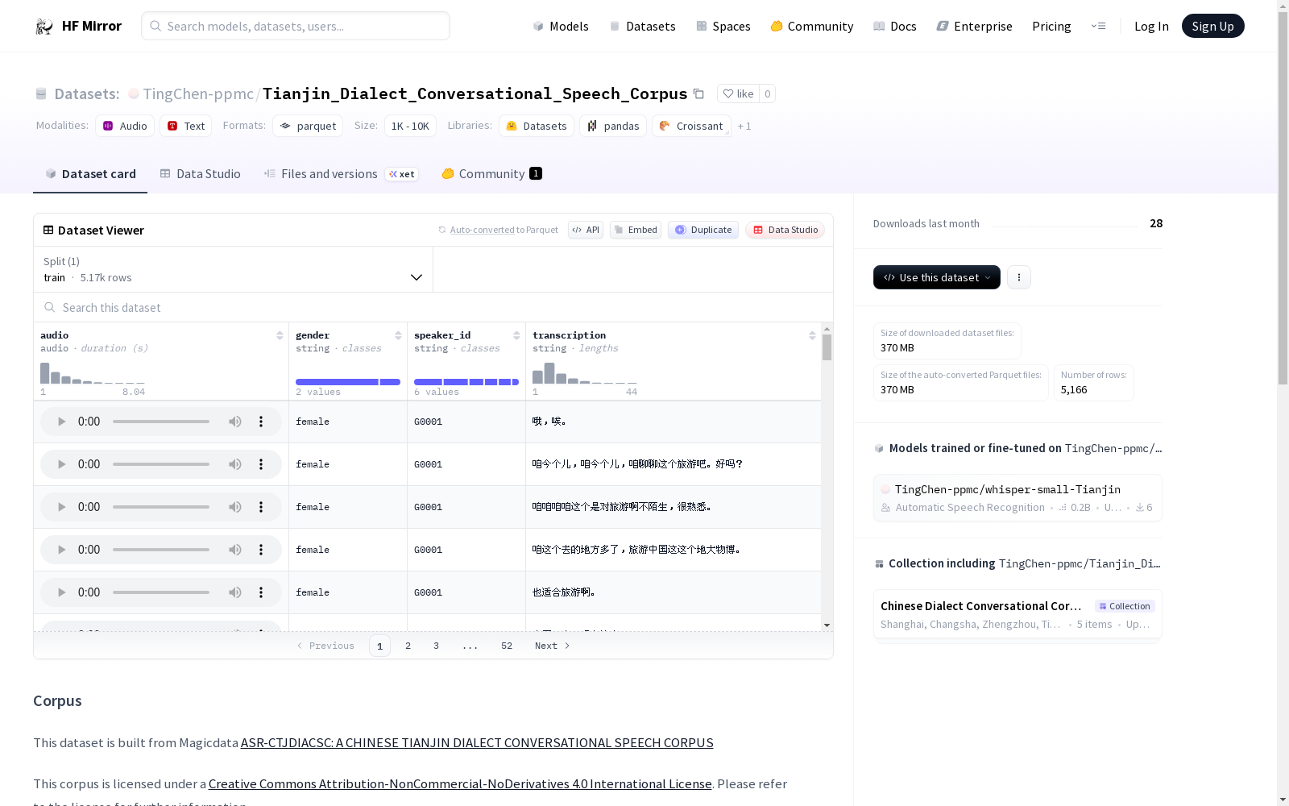Viewport: 1289px width, 806px height.
Task: Mute audio in the '咱这个去的地方多了' row
Action: (x=235, y=550)
